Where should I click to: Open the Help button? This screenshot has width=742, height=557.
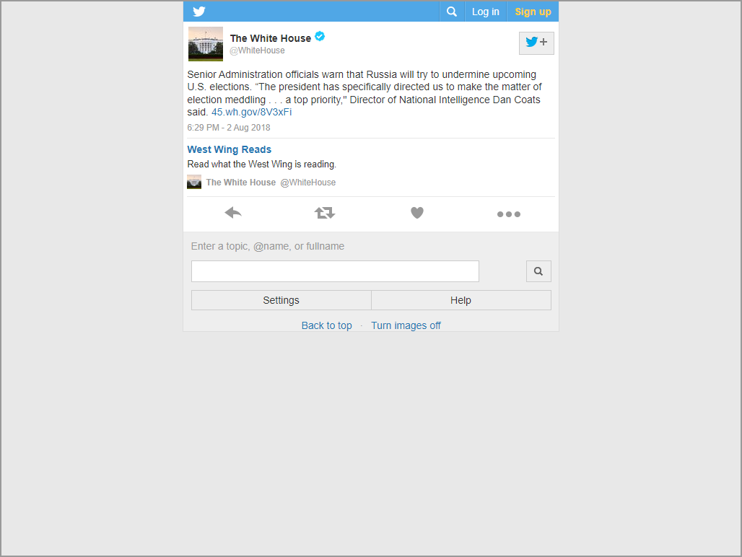pyautogui.click(x=461, y=300)
